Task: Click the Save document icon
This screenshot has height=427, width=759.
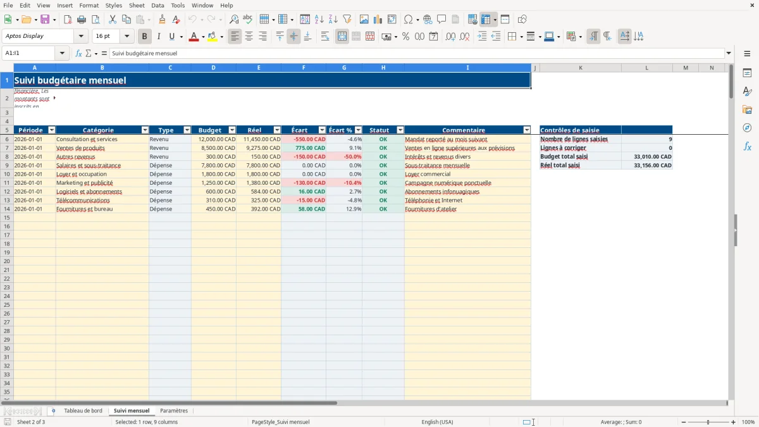Action: click(x=45, y=20)
